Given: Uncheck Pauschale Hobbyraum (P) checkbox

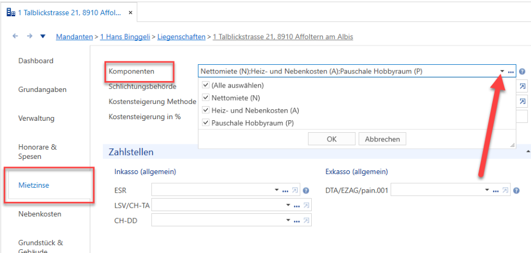Looking at the screenshot, I should (205, 123).
